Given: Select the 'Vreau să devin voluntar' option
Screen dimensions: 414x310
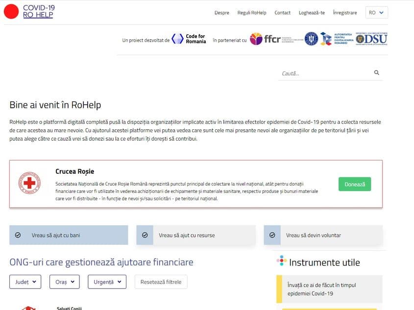Looking at the screenshot, I should click(323, 235).
